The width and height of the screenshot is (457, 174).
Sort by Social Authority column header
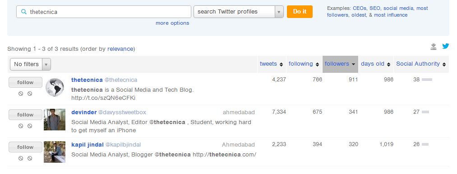tap(421, 64)
